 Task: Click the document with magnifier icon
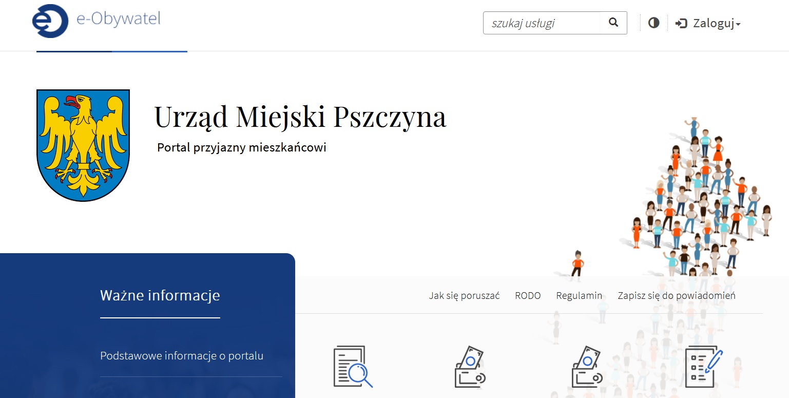click(x=353, y=366)
